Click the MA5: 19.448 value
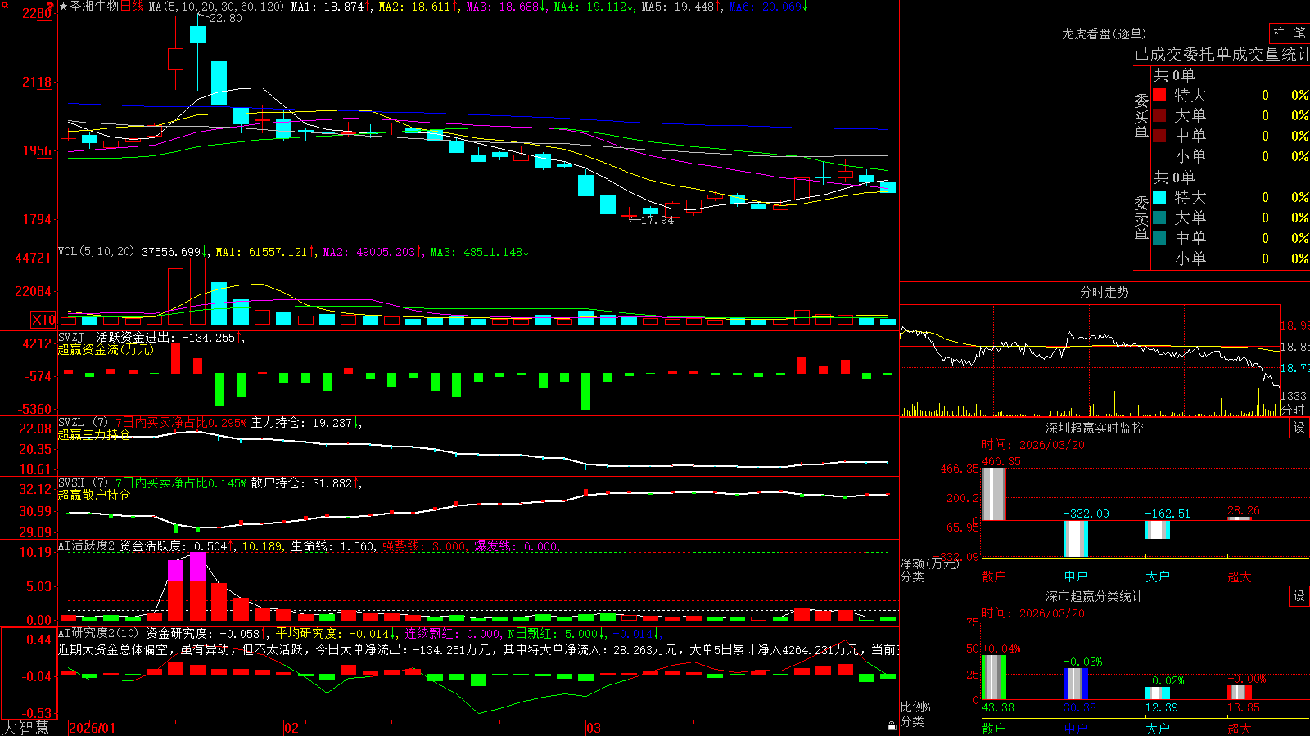The height and width of the screenshot is (736, 1310). tap(678, 7)
